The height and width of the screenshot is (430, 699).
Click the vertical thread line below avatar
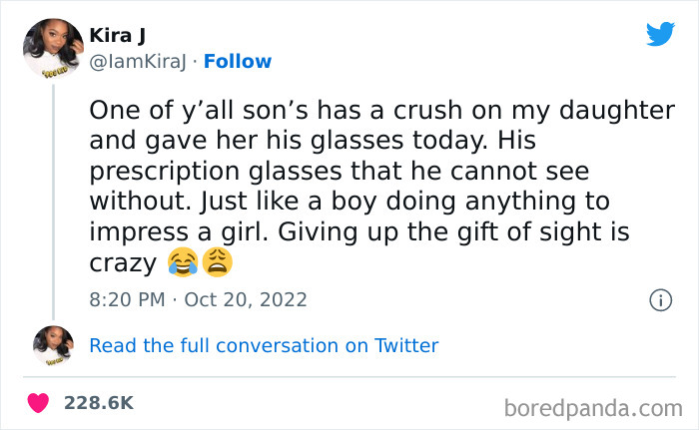pos(53,200)
